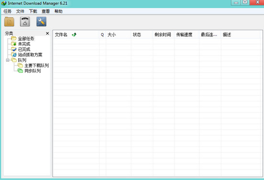Image resolution: width=264 pixels, height=180 pixels.
Task: Open options via wrench toolbar icon
Action: (x=41, y=22)
